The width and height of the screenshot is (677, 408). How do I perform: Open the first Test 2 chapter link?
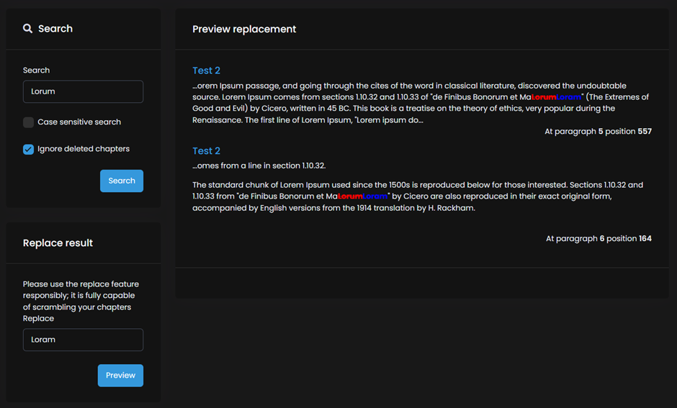pos(207,71)
